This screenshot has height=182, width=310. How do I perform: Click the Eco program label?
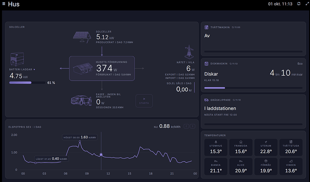point(300,64)
